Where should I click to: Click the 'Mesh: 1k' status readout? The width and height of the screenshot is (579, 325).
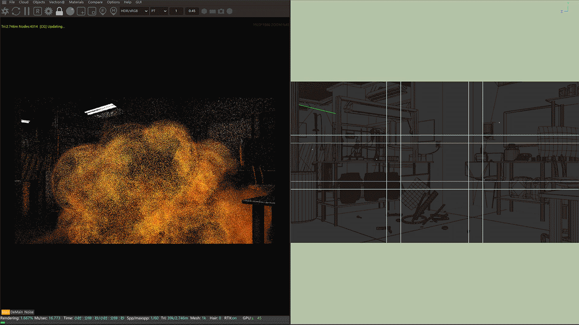click(x=199, y=318)
